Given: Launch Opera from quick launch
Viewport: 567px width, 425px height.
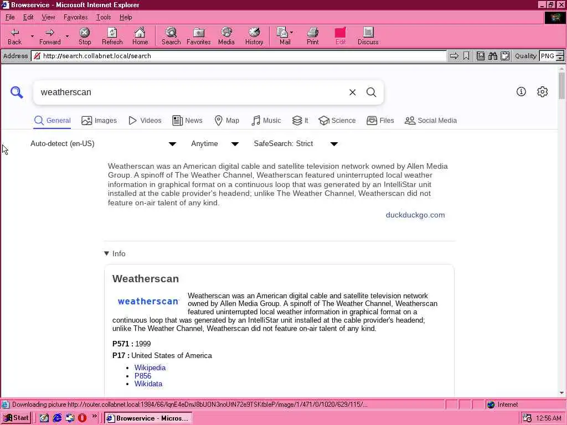Looking at the screenshot, I should click(82, 418).
